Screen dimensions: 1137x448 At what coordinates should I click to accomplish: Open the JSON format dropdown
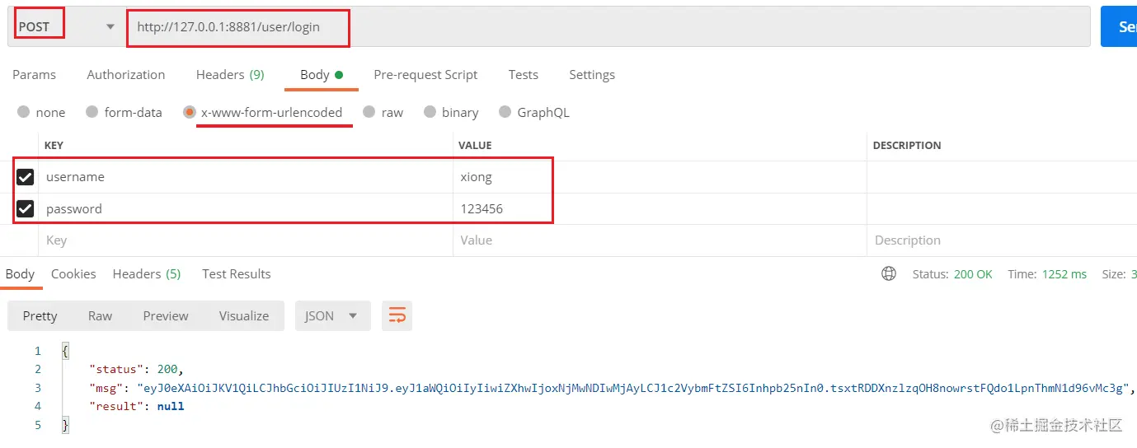coord(332,316)
